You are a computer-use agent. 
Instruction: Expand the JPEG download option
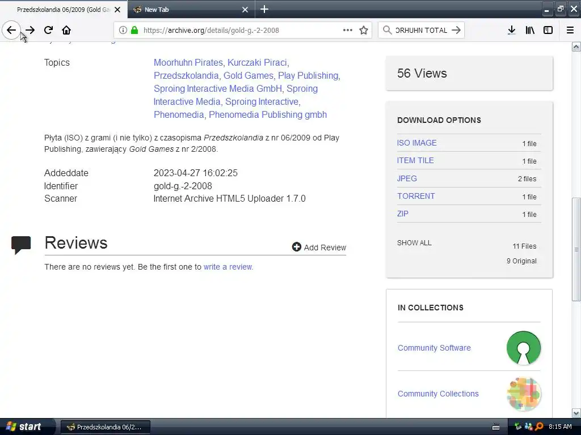[x=407, y=178]
